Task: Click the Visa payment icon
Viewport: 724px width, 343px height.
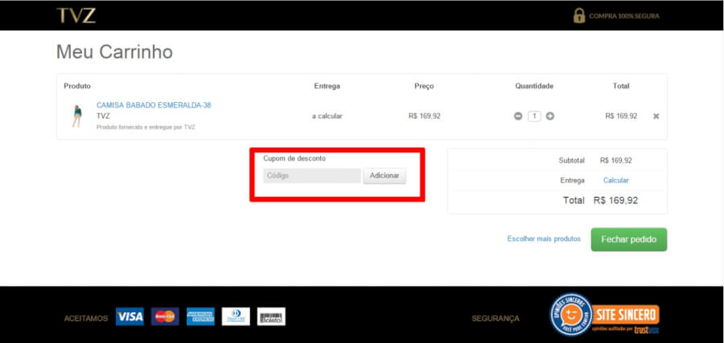Action: [129, 317]
